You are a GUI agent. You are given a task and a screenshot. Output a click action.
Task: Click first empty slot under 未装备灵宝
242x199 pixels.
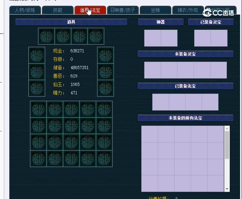(152, 70)
